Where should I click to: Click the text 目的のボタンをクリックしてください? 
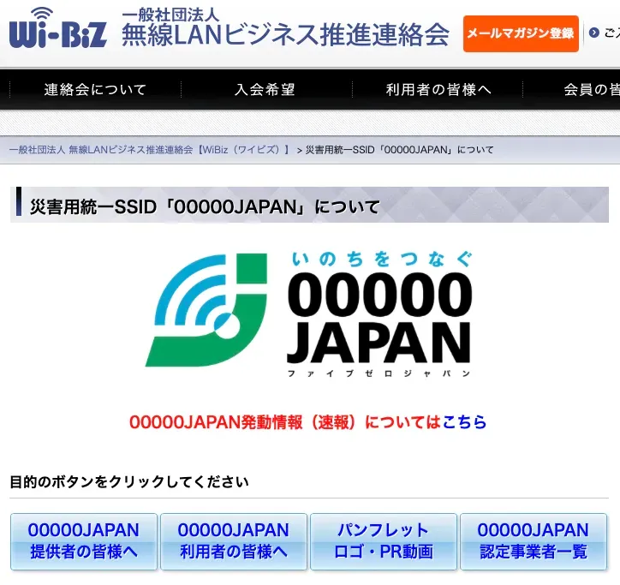tap(129, 481)
